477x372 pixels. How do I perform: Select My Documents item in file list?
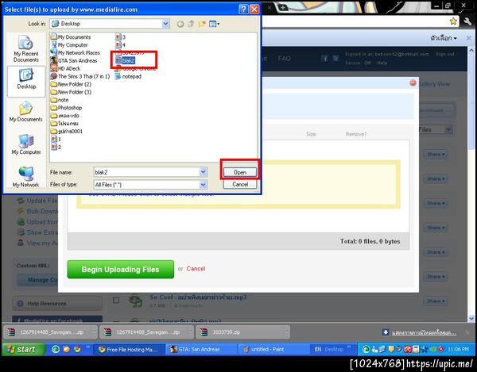coord(71,37)
